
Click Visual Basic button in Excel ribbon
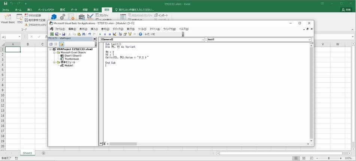[8, 19]
